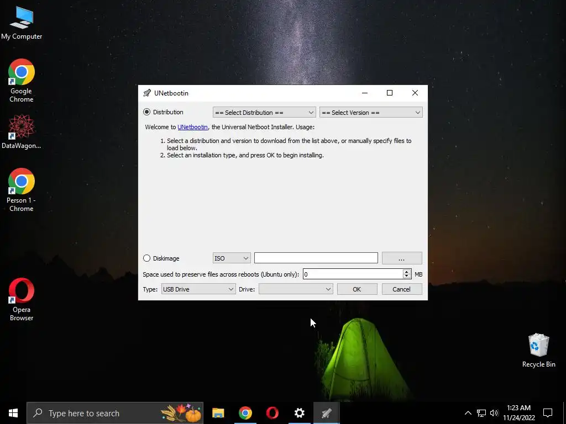Select the My Computer desktop icon
The height and width of the screenshot is (424, 566).
point(22,23)
